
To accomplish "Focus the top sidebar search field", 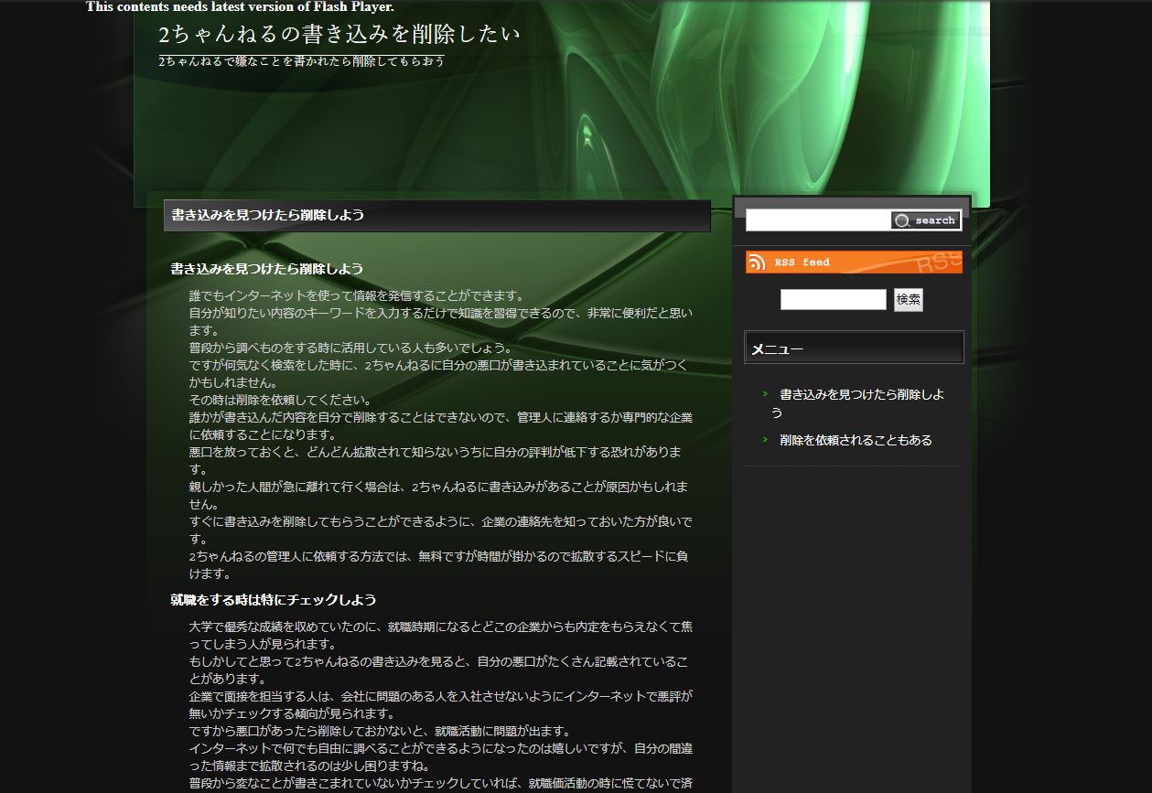I will tap(818, 220).
